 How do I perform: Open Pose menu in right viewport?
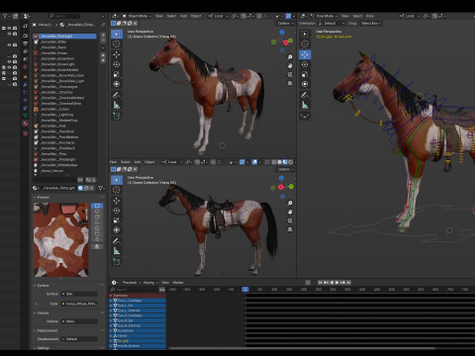coord(370,16)
